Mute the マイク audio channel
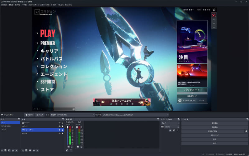Image resolution: width=249 pixels, height=156 pixels. [78, 147]
